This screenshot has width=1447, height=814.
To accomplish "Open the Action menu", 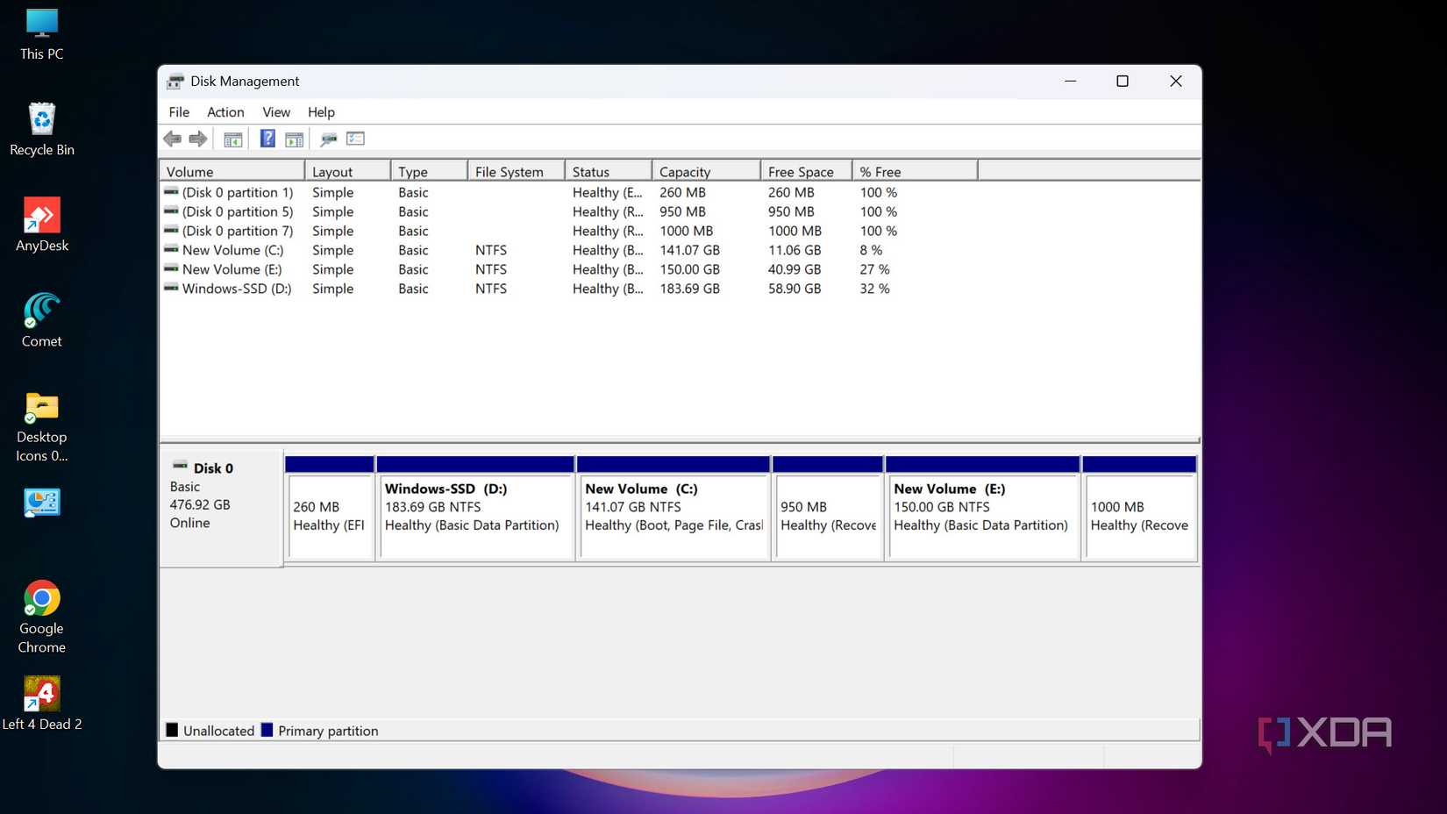I will (x=225, y=112).
